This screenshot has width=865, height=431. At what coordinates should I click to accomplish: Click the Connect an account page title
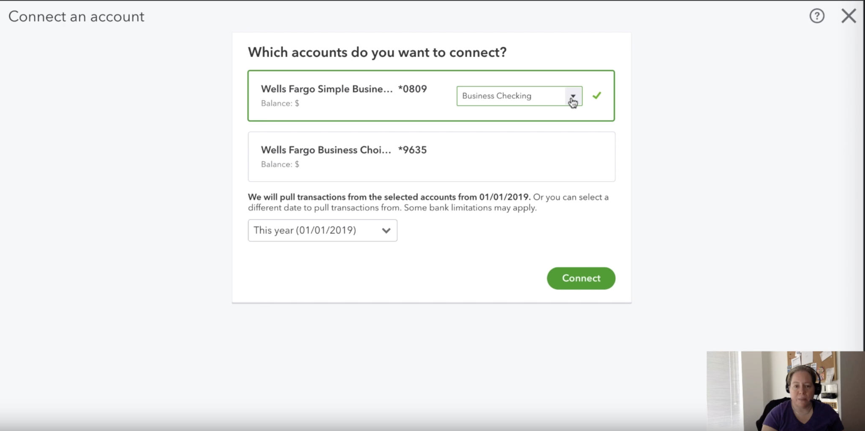click(x=76, y=16)
